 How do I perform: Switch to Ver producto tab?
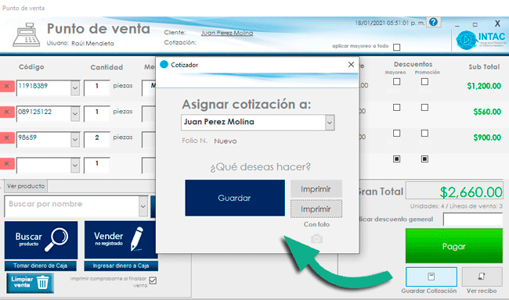[26, 186]
